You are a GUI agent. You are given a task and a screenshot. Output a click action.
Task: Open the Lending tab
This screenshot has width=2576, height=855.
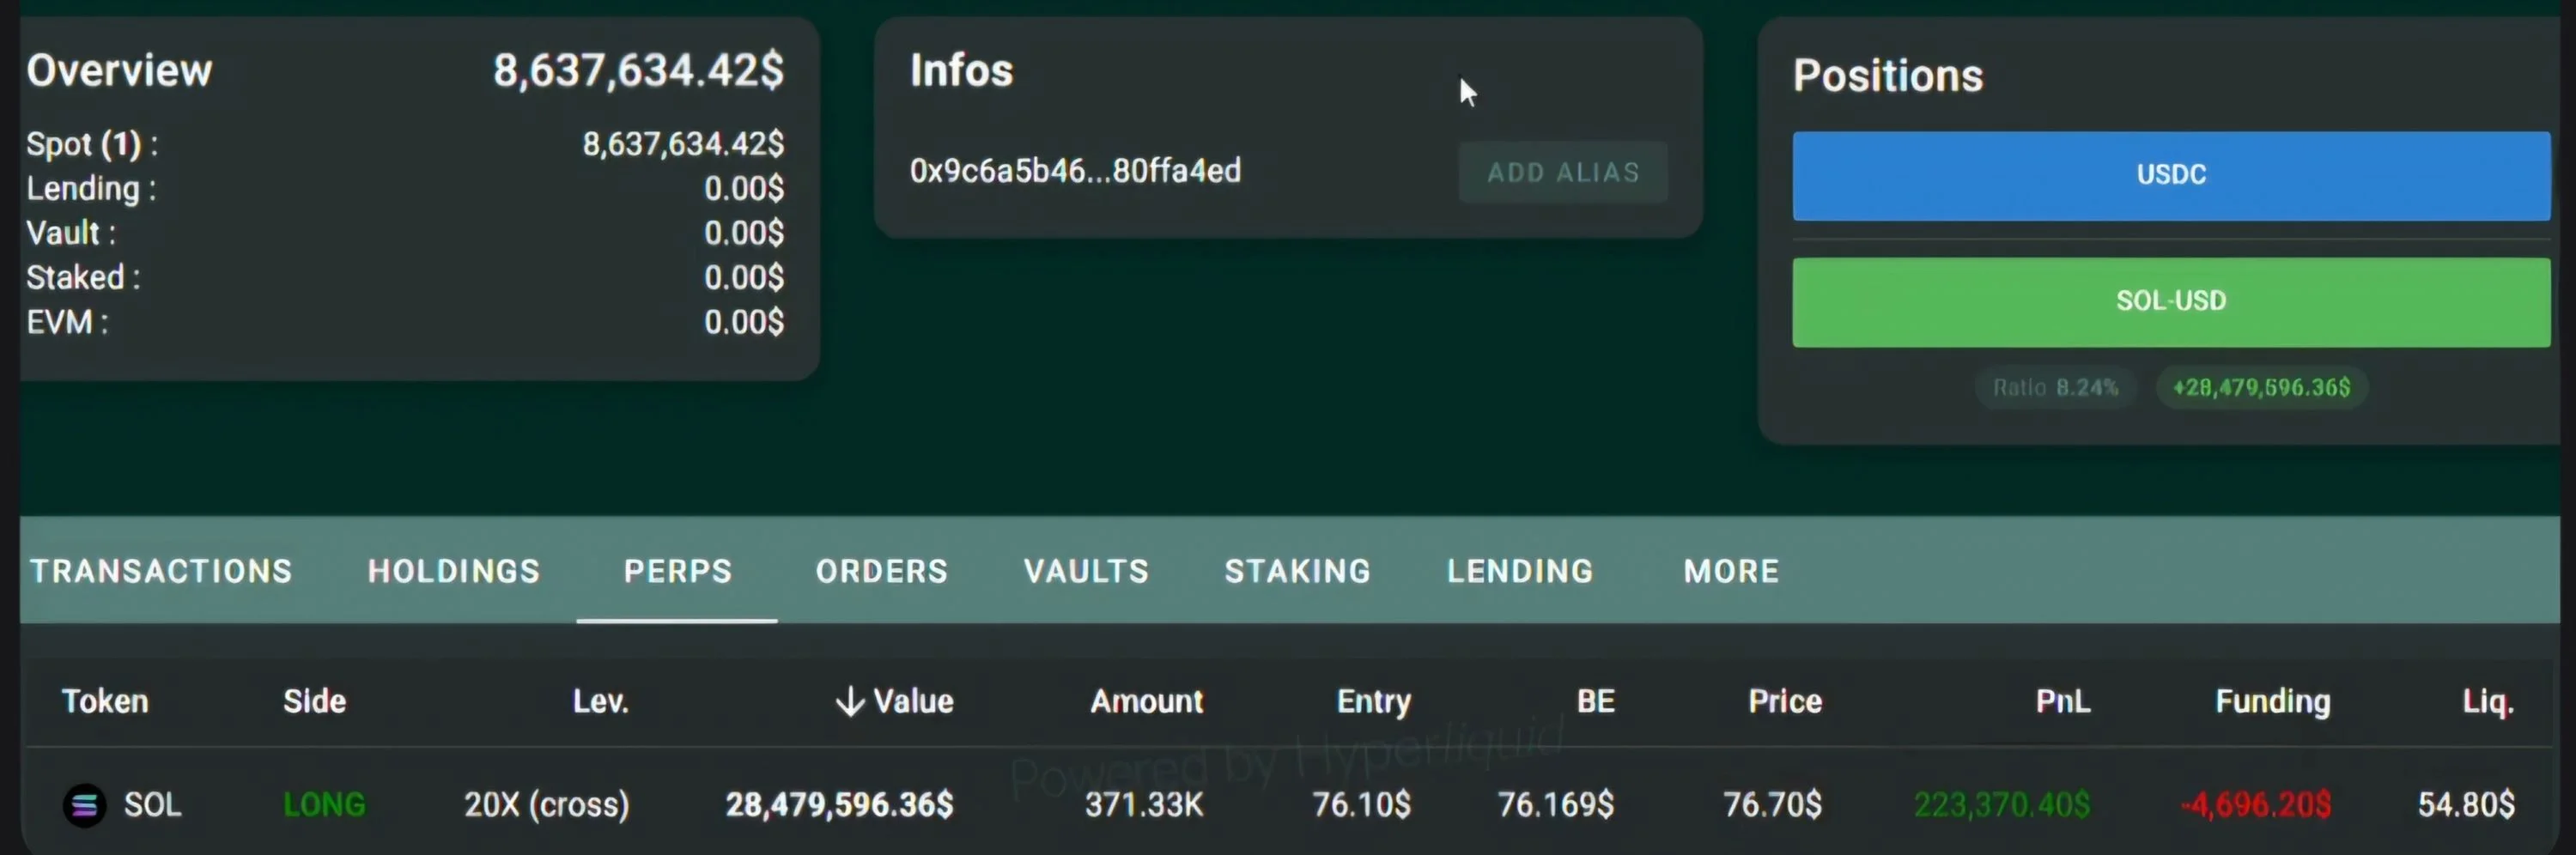(x=1520, y=571)
